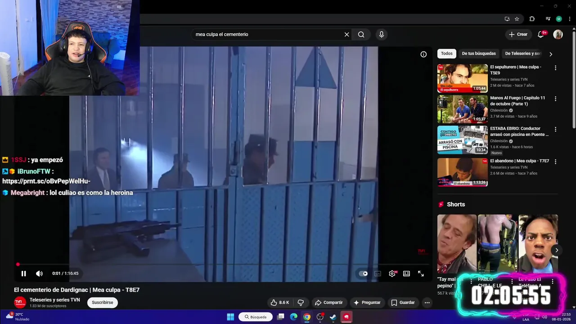Screen dimensions: 576x324
Task: Open the Teleseries y series TVN channel name
Action: click(55, 300)
